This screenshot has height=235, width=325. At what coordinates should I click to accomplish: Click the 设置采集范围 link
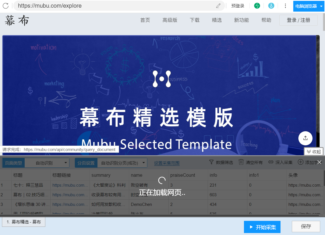click(167, 163)
